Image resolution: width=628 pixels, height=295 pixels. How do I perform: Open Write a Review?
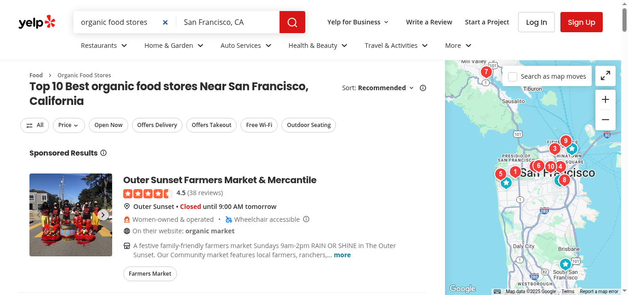429,22
